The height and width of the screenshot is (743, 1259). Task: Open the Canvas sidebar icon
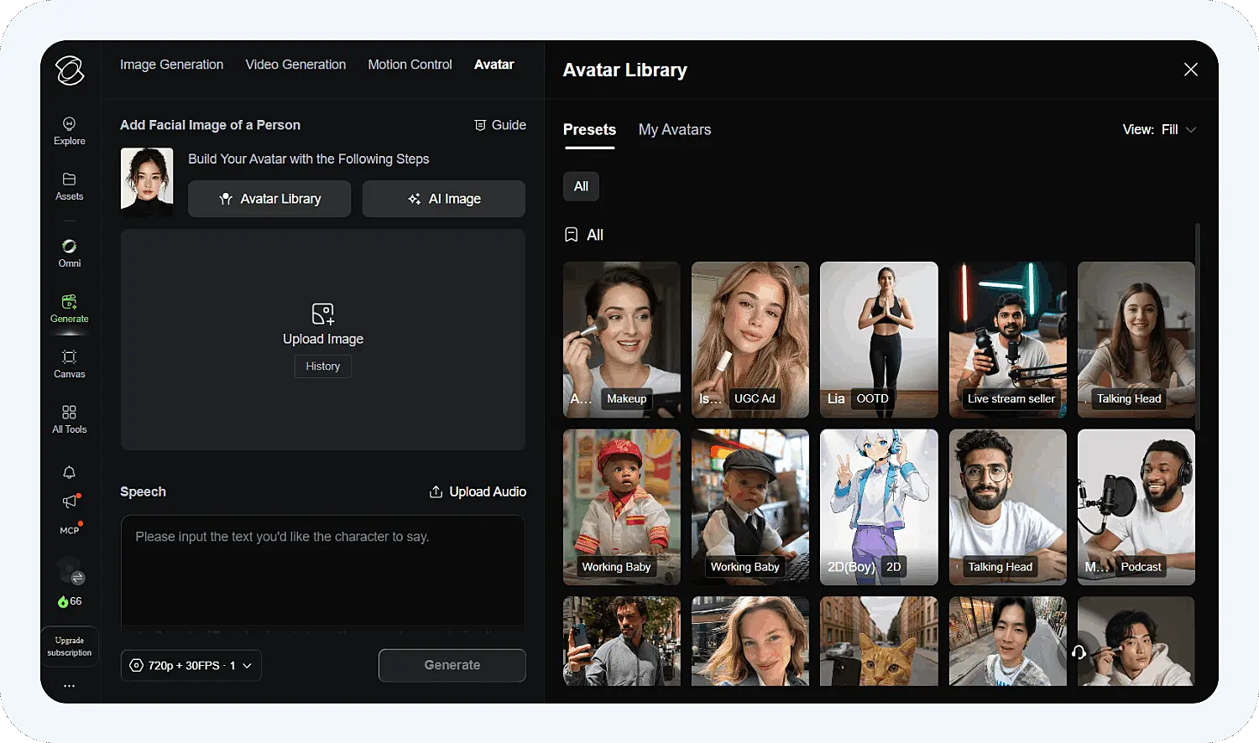(70, 365)
